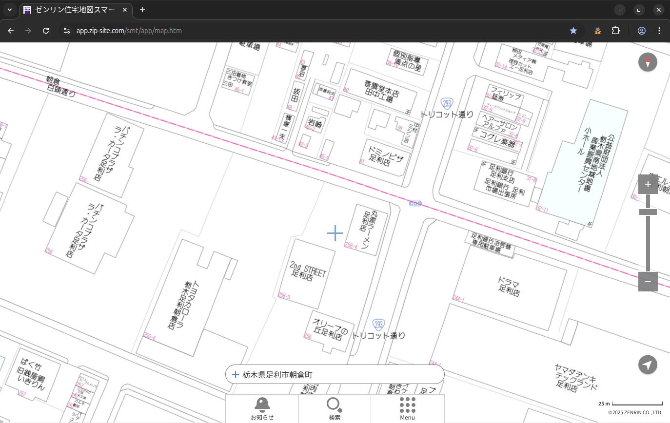Image resolution: width=670 pixels, height=423 pixels.
Task: Expand the tab search dropdown arrow
Action: pyautogui.click(x=9, y=10)
